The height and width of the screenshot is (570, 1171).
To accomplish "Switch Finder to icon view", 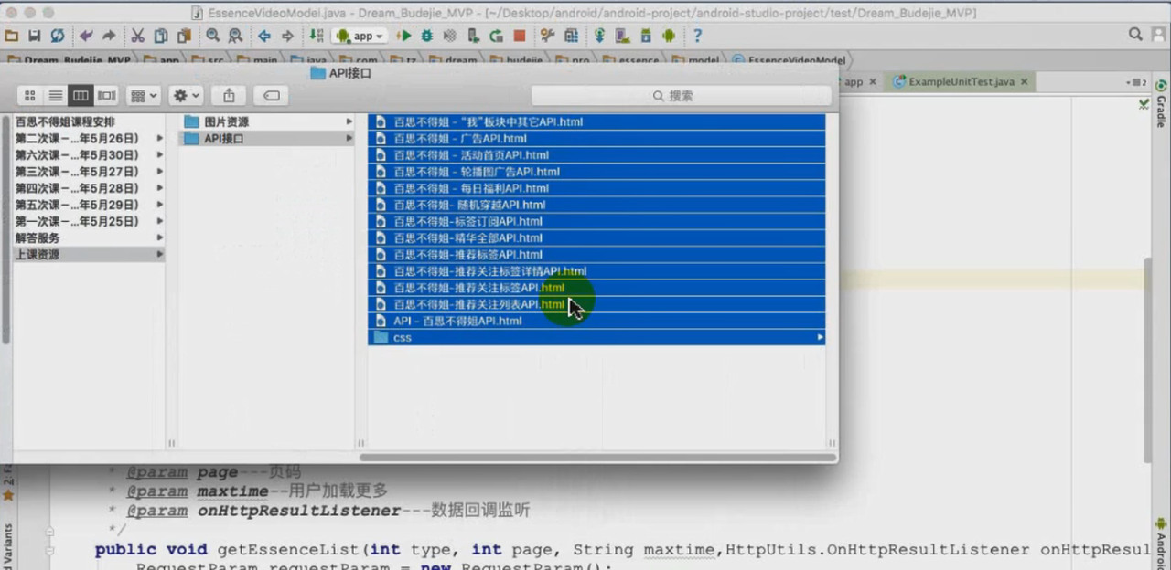I will tap(30, 95).
